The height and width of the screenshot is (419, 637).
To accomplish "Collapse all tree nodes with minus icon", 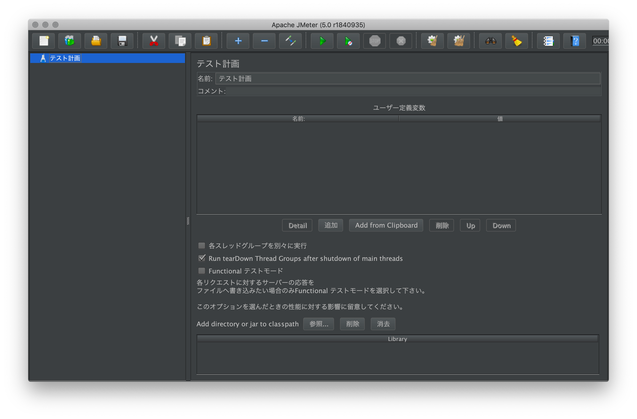I will click(x=264, y=41).
